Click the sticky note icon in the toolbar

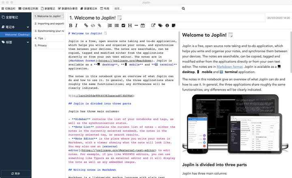click(x=174, y=25)
